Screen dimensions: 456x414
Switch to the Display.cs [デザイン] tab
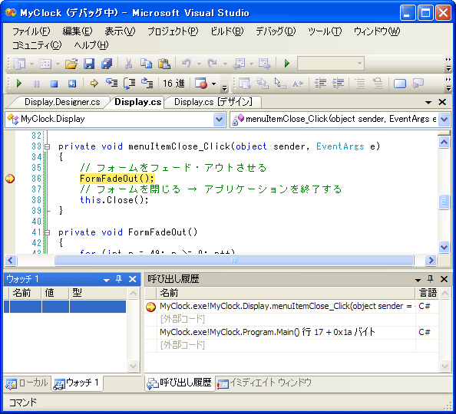pyautogui.click(x=213, y=102)
